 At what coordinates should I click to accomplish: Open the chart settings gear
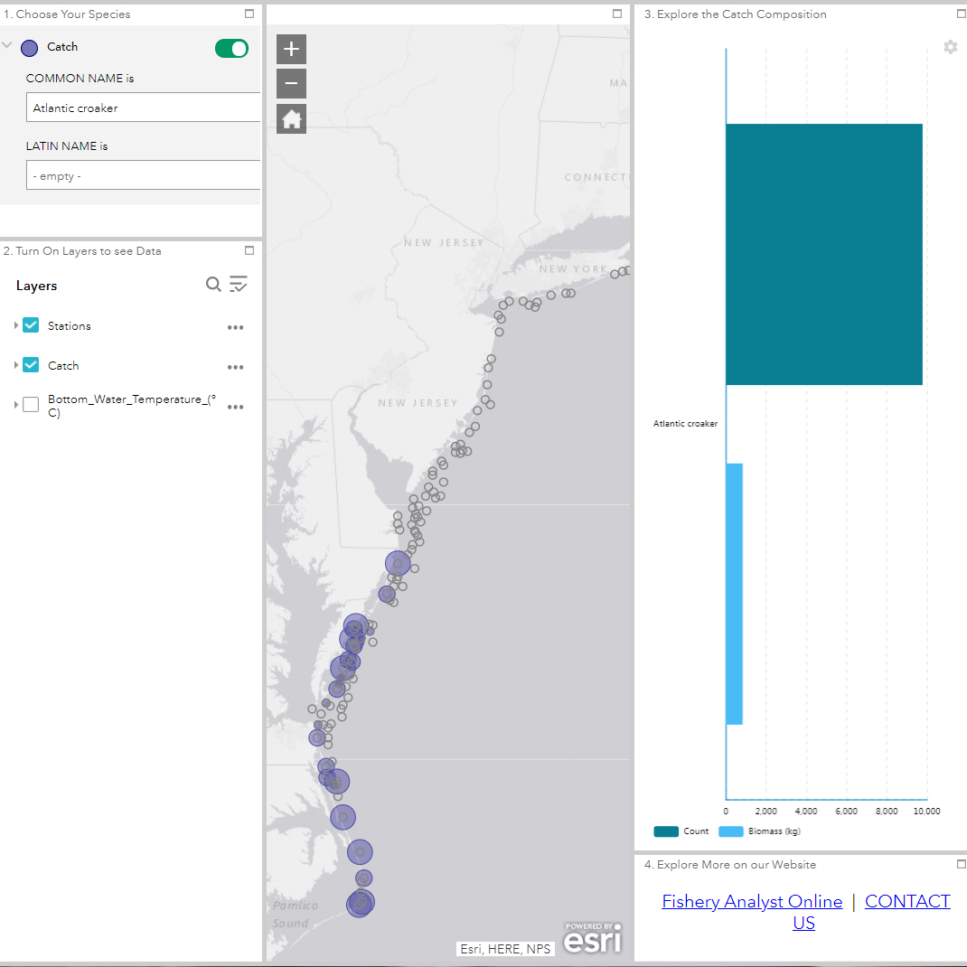point(950,47)
